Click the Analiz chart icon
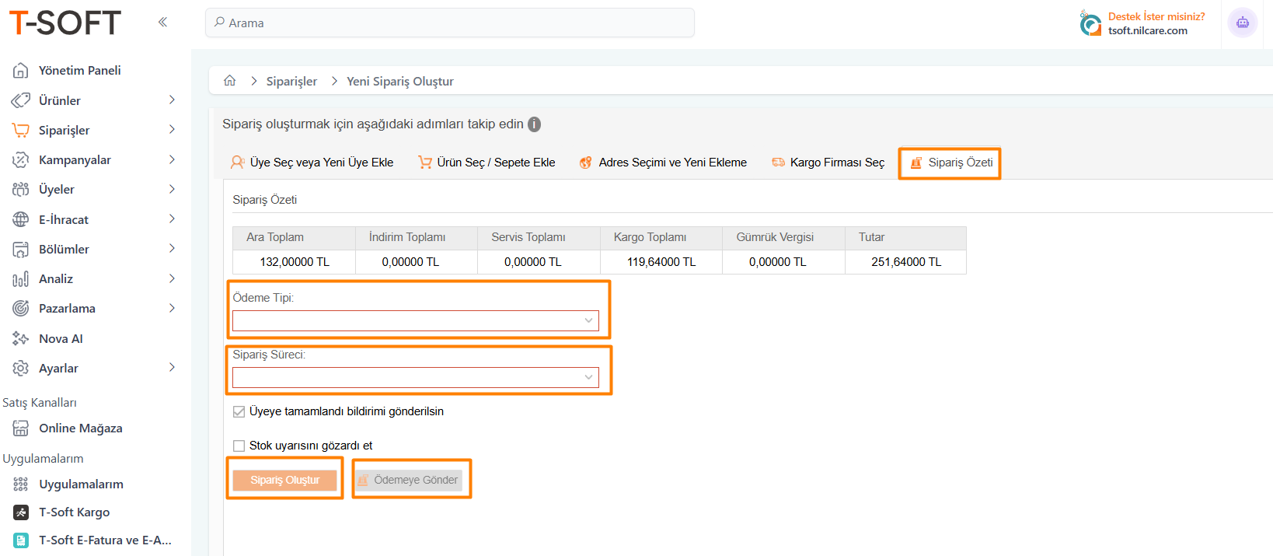Viewport: 1273px width, 556px height. [x=21, y=278]
